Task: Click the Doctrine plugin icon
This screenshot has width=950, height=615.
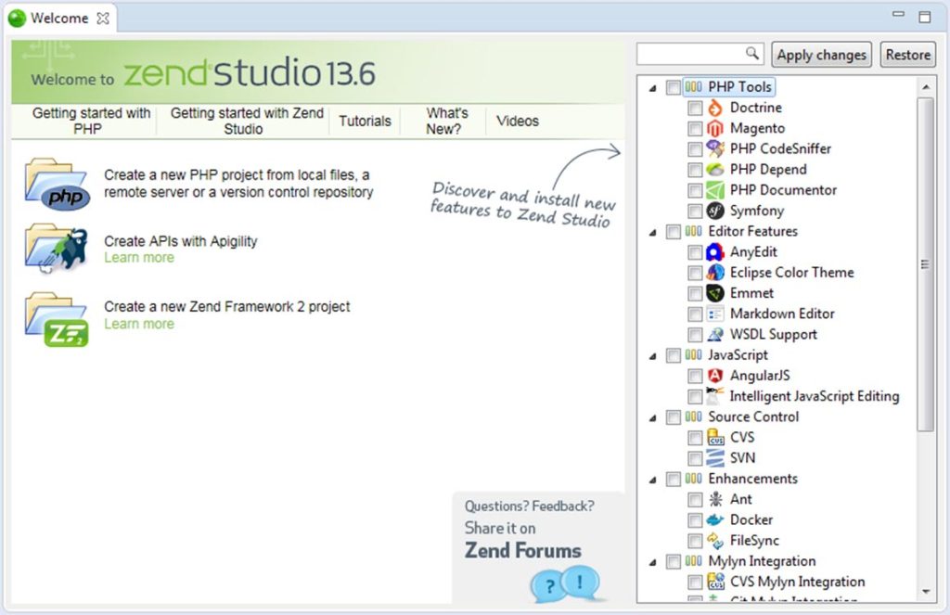Action: click(715, 108)
